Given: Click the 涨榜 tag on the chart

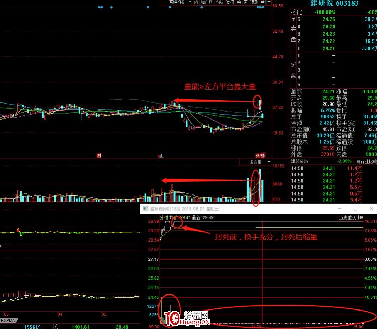Looking at the screenshot, I should tap(260, 155).
